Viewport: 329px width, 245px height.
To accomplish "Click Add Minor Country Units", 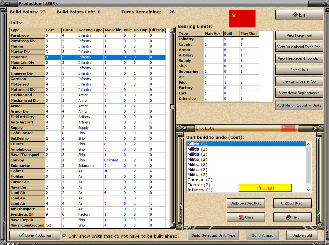I will [x=299, y=105].
